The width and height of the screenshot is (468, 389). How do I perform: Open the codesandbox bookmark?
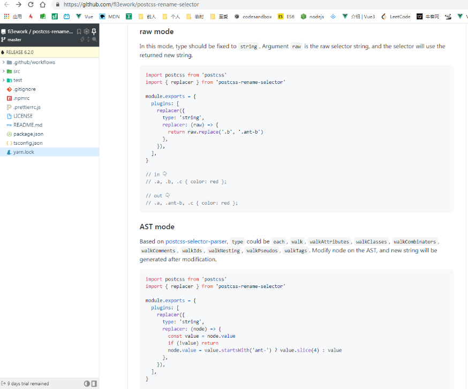[x=253, y=17]
